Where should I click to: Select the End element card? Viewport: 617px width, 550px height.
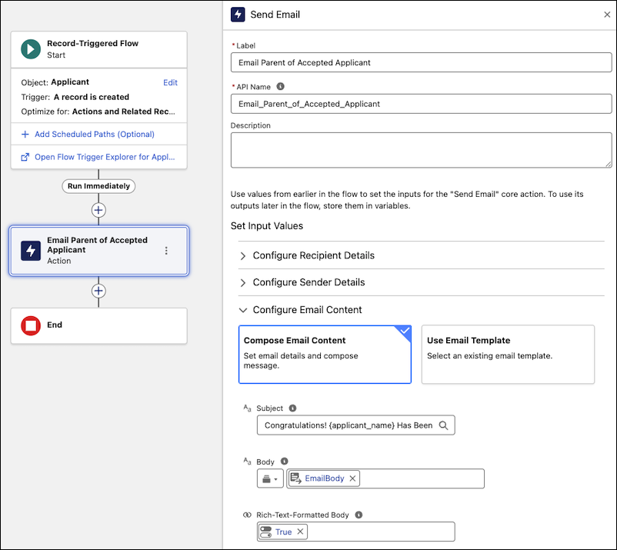click(98, 325)
